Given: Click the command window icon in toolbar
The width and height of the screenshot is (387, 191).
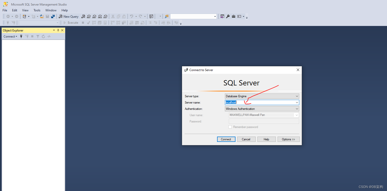Looking at the screenshot, I should (239, 16).
